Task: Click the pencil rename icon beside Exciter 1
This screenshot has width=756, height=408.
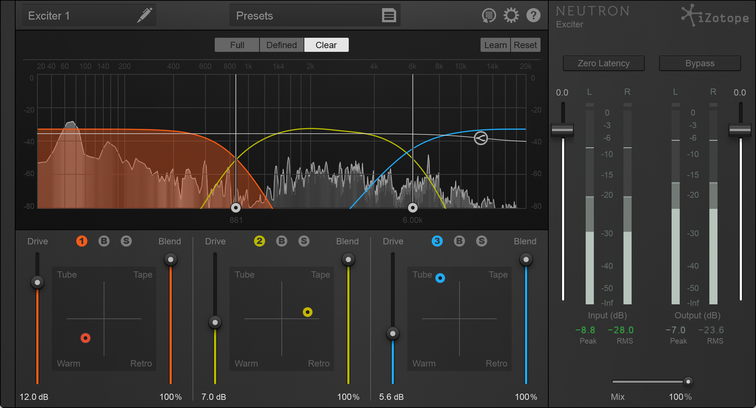Action: [144, 16]
